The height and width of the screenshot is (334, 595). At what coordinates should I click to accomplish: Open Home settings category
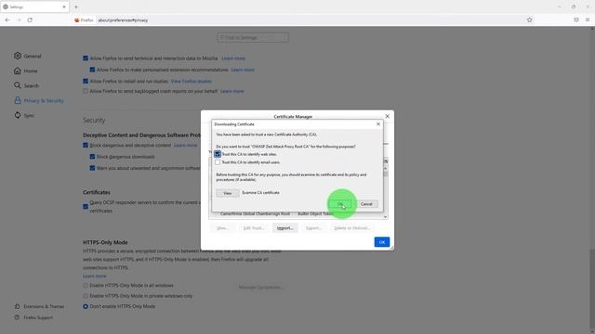coord(26,71)
